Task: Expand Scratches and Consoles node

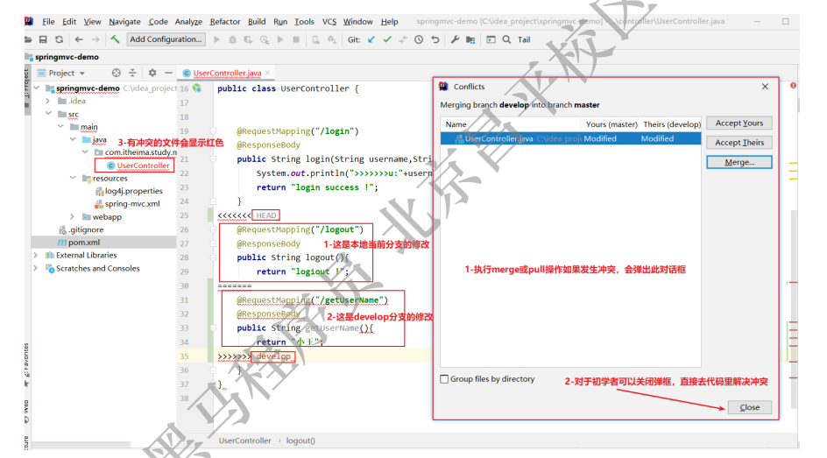Action: pos(36,268)
